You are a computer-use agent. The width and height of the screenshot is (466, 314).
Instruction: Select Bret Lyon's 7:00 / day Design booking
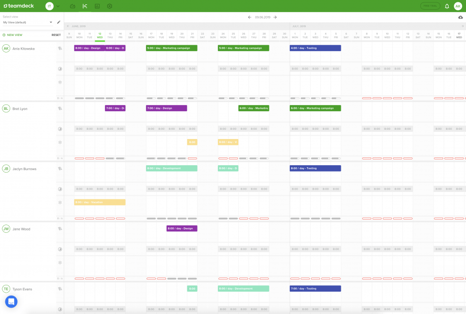[166, 108]
